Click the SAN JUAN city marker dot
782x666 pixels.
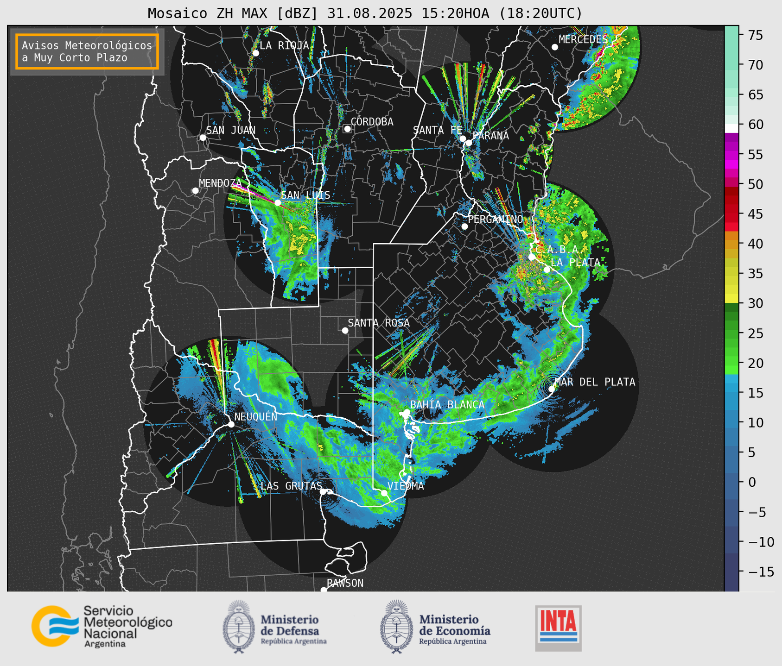[203, 138]
